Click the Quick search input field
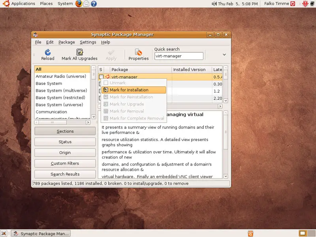Image resolution: width=316 pixels, height=237 pixels. (179, 56)
